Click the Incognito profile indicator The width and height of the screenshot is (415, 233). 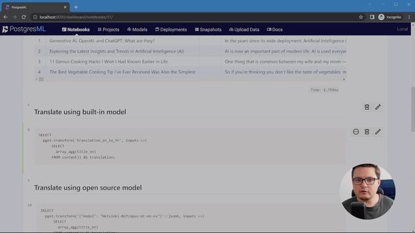click(x=390, y=17)
